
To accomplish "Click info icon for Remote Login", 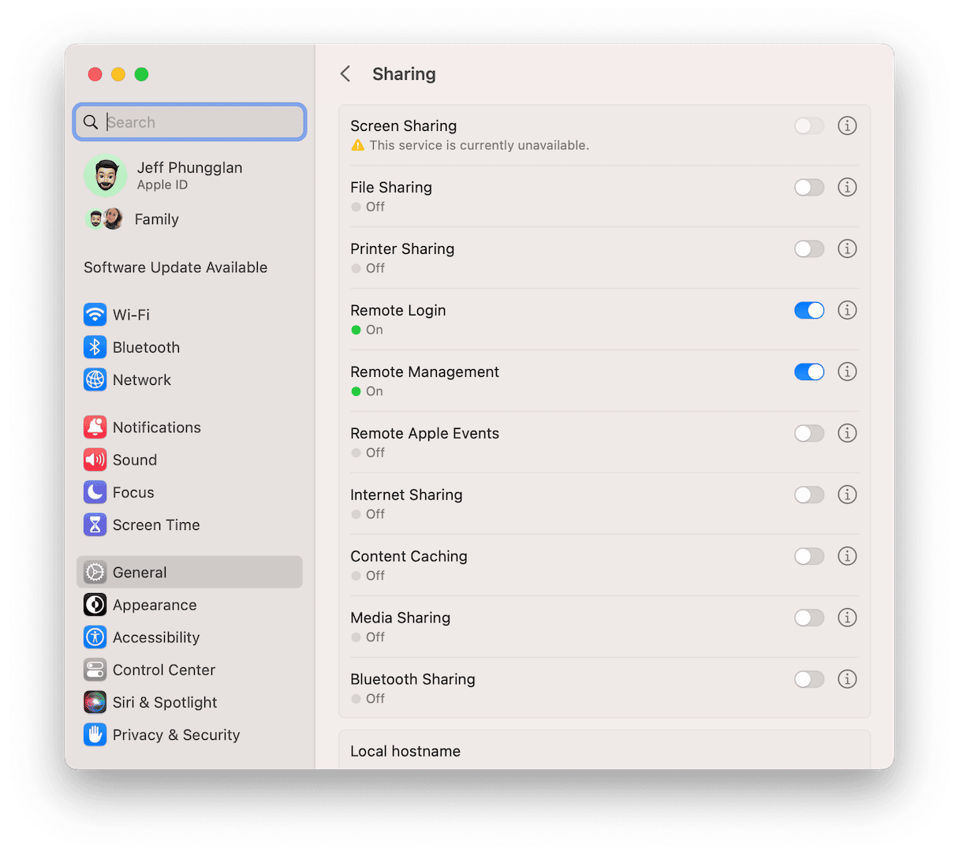I will [x=847, y=310].
